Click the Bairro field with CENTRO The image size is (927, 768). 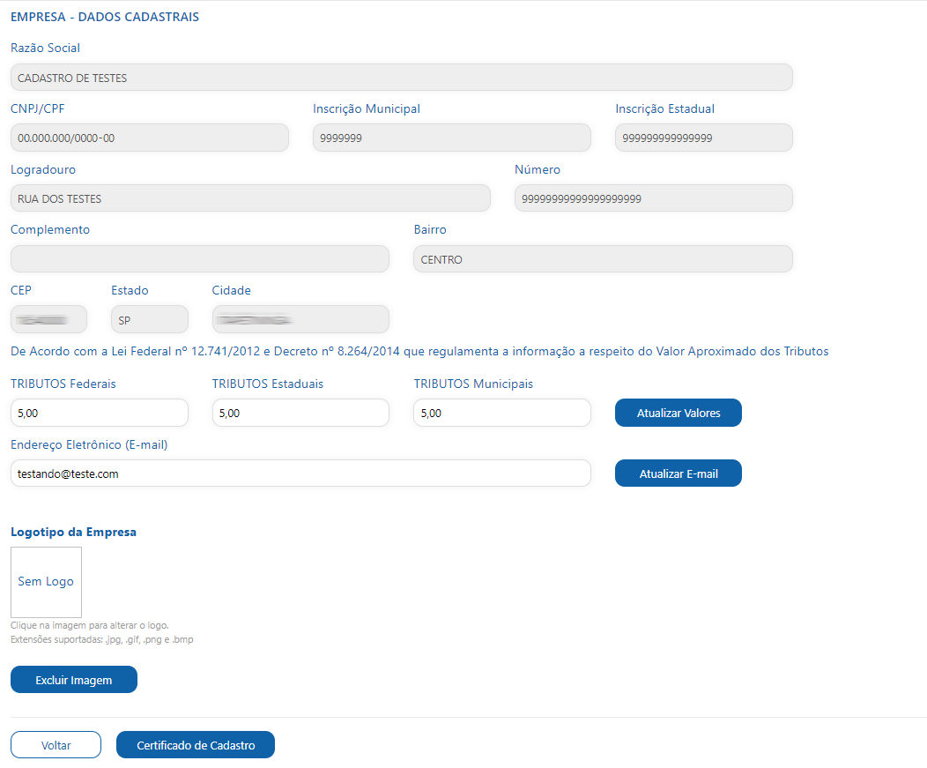(x=603, y=259)
